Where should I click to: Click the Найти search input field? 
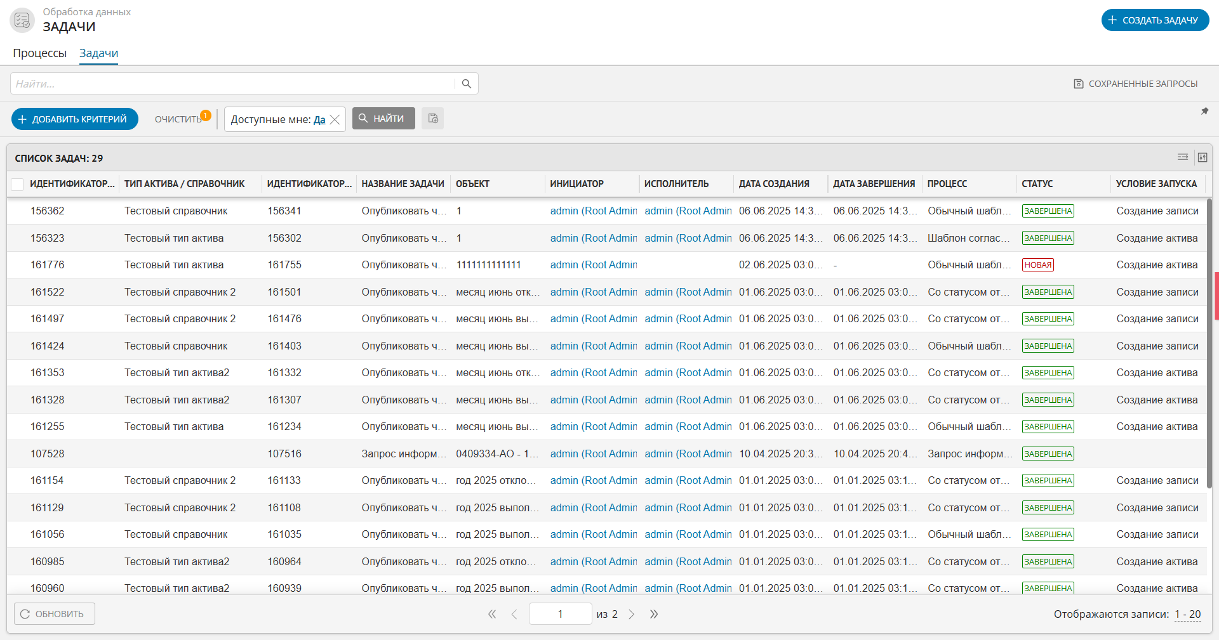[x=232, y=84]
